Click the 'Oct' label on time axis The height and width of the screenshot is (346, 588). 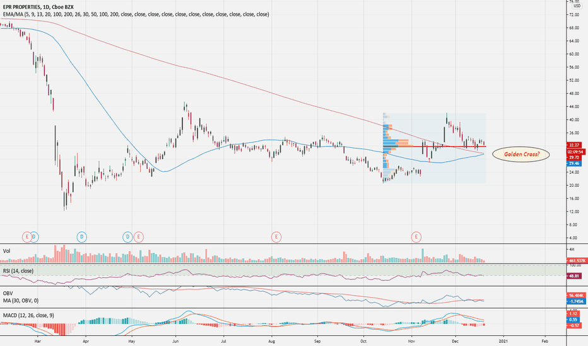363,341
